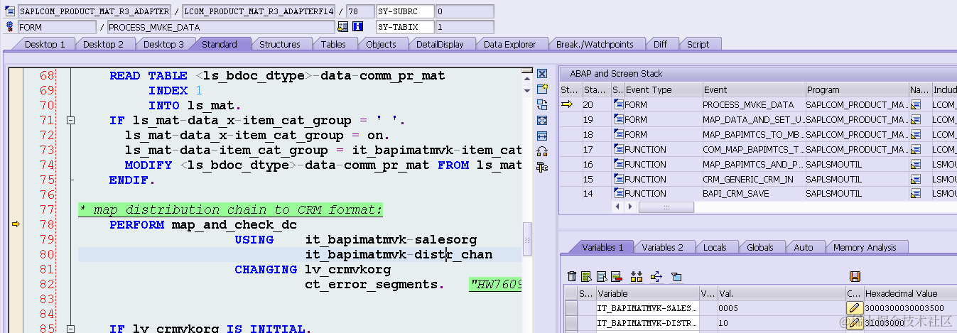Image resolution: width=957 pixels, height=333 pixels.
Task: Click the pencil edit icon for value 10
Action: click(x=854, y=323)
